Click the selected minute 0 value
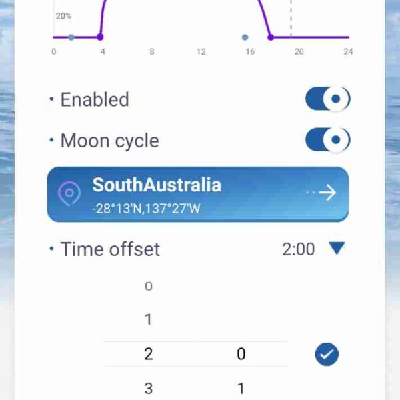The height and width of the screenshot is (400, 400). click(x=241, y=354)
